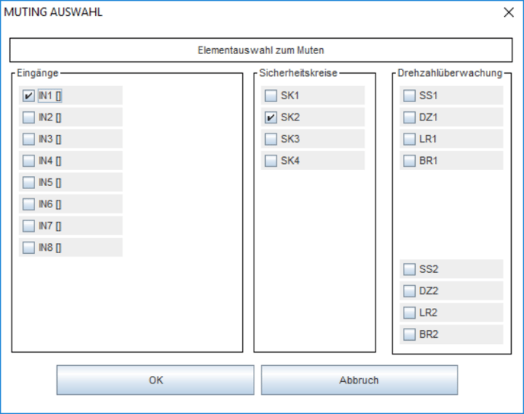Uncheck the SK2 safety circuit
The image size is (524, 414).
coord(270,117)
